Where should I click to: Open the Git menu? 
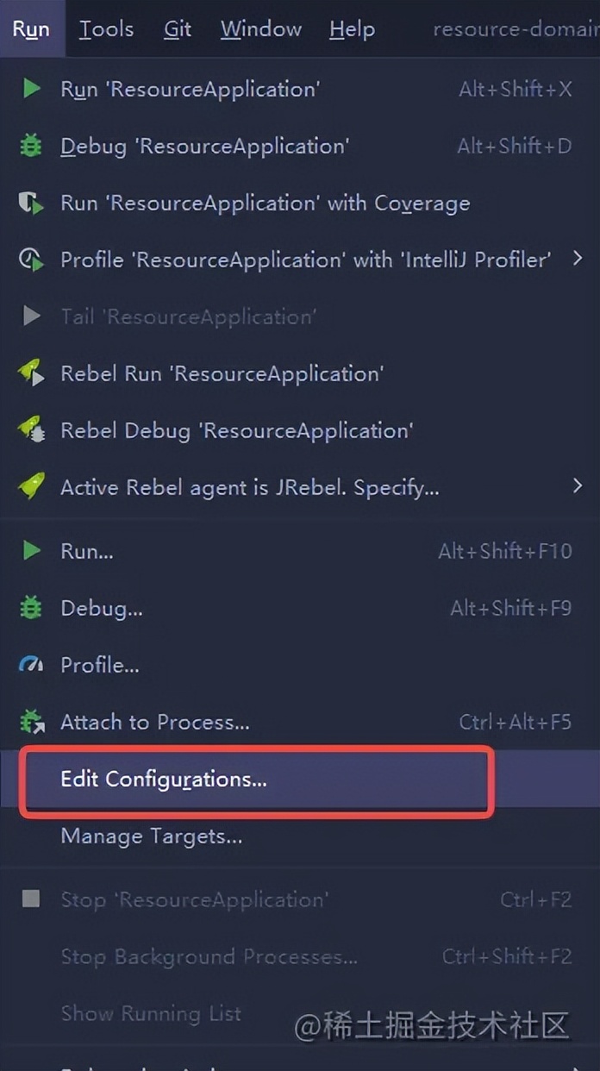[178, 29]
